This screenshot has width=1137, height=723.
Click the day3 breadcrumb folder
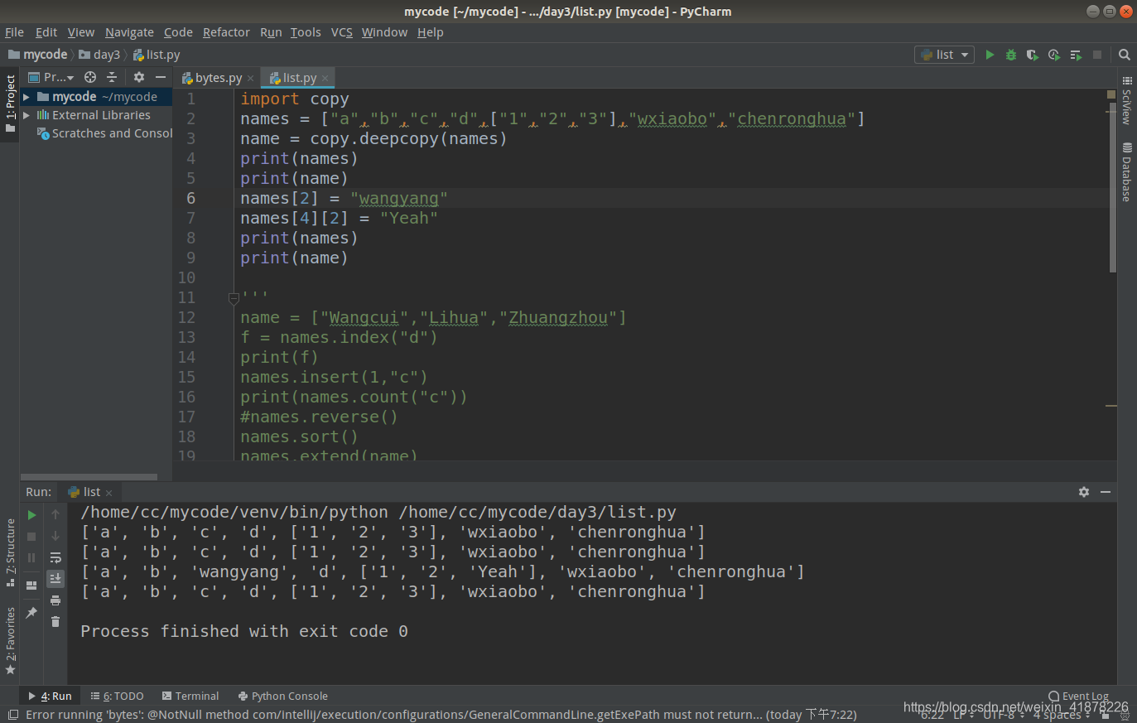(x=100, y=55)
